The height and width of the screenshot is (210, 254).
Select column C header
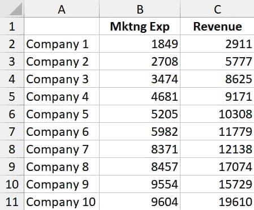(x=217, y=8)
